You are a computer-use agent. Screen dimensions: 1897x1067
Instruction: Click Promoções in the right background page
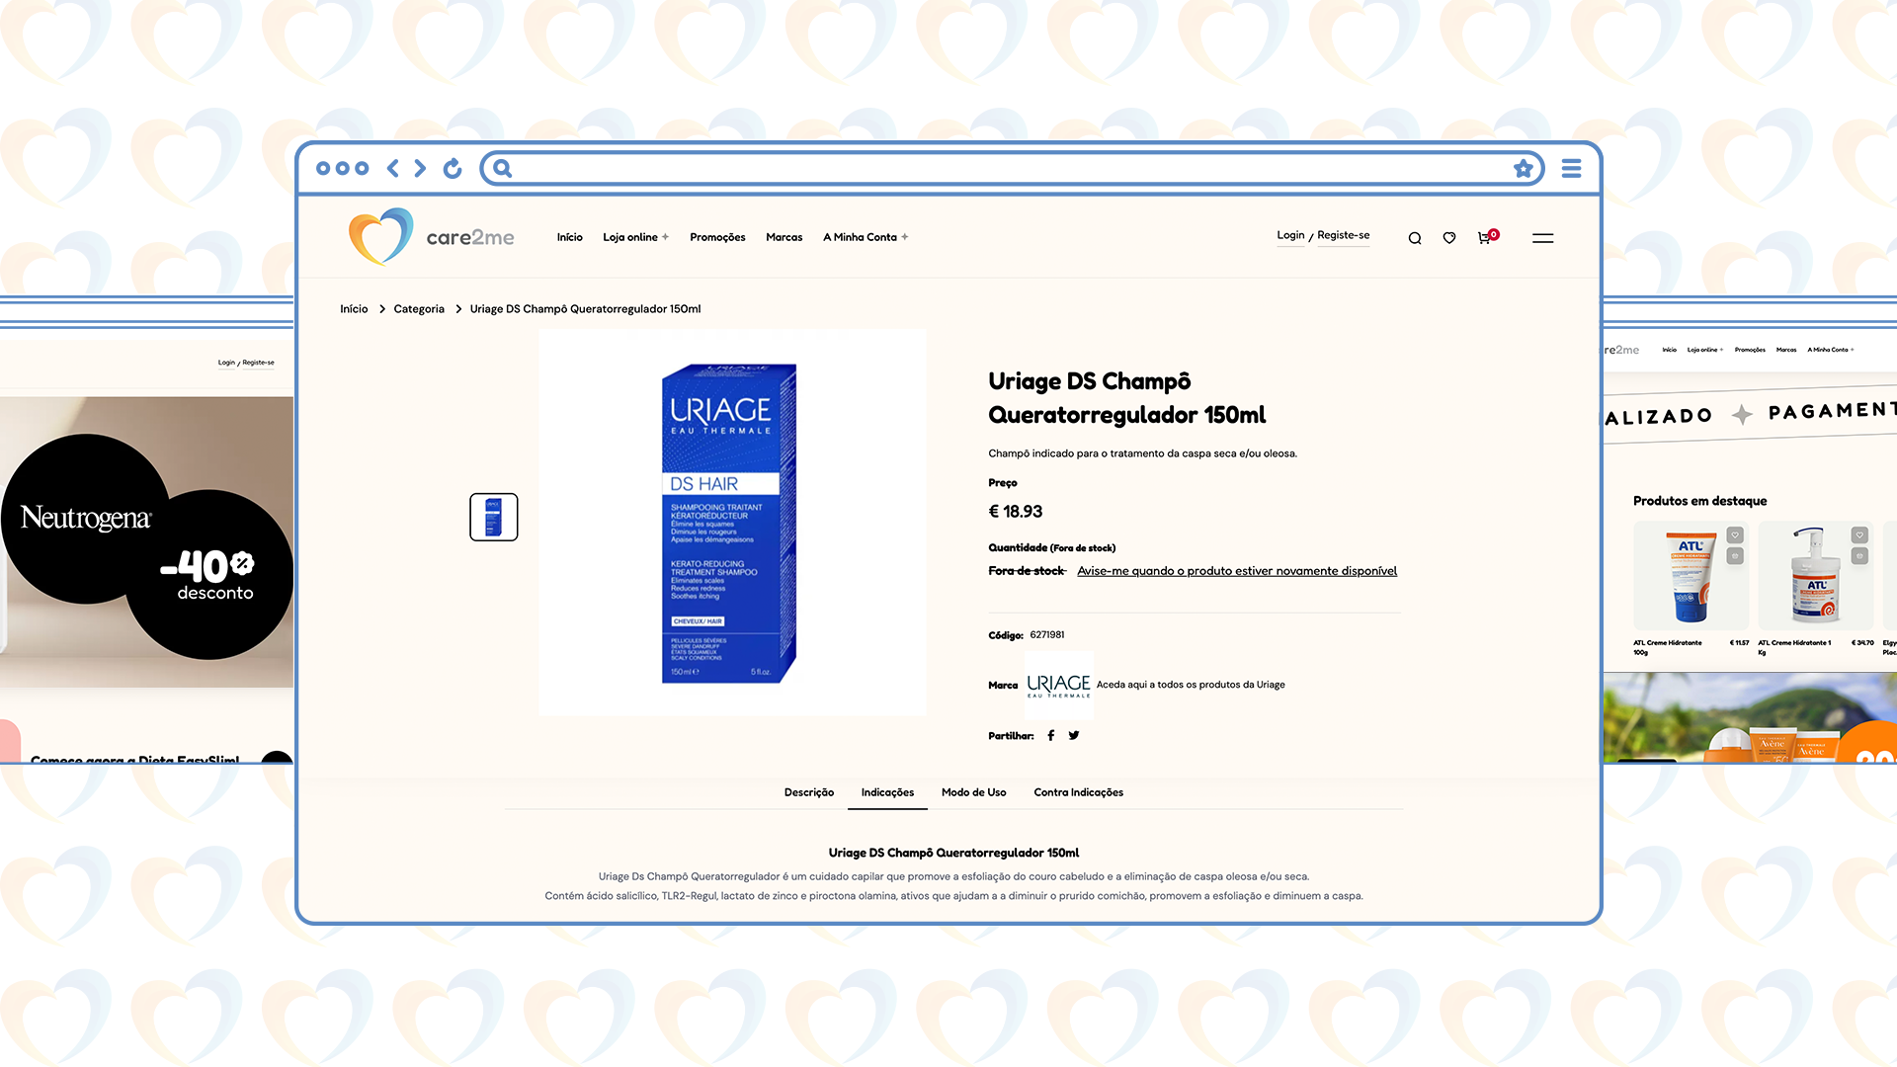1750,350
